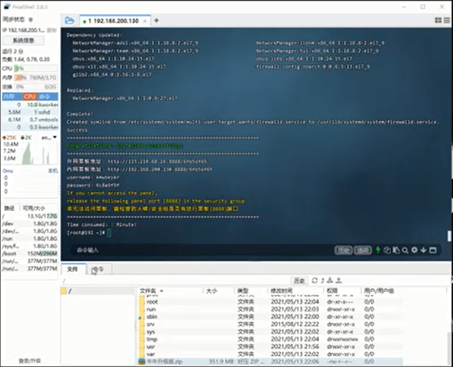Close the 192.168.200.130 session tab
Image resolution: width=453 pixels, height=367 pixels.
click(x=145, y=21)
